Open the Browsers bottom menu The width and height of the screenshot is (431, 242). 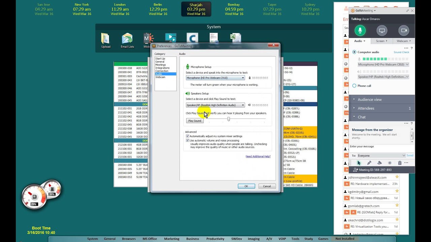(129, 239)
